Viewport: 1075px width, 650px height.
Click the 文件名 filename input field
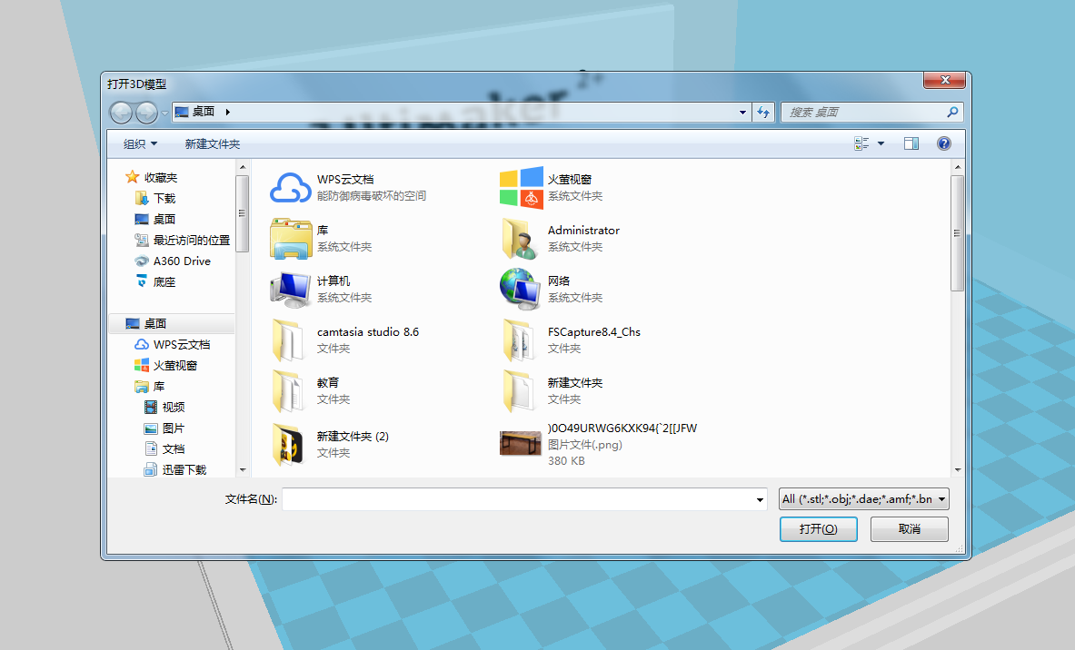pos(518,499)
